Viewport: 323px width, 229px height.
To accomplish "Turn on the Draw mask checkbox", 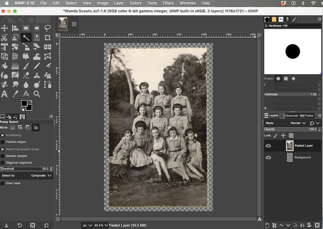I will (3, 183).
